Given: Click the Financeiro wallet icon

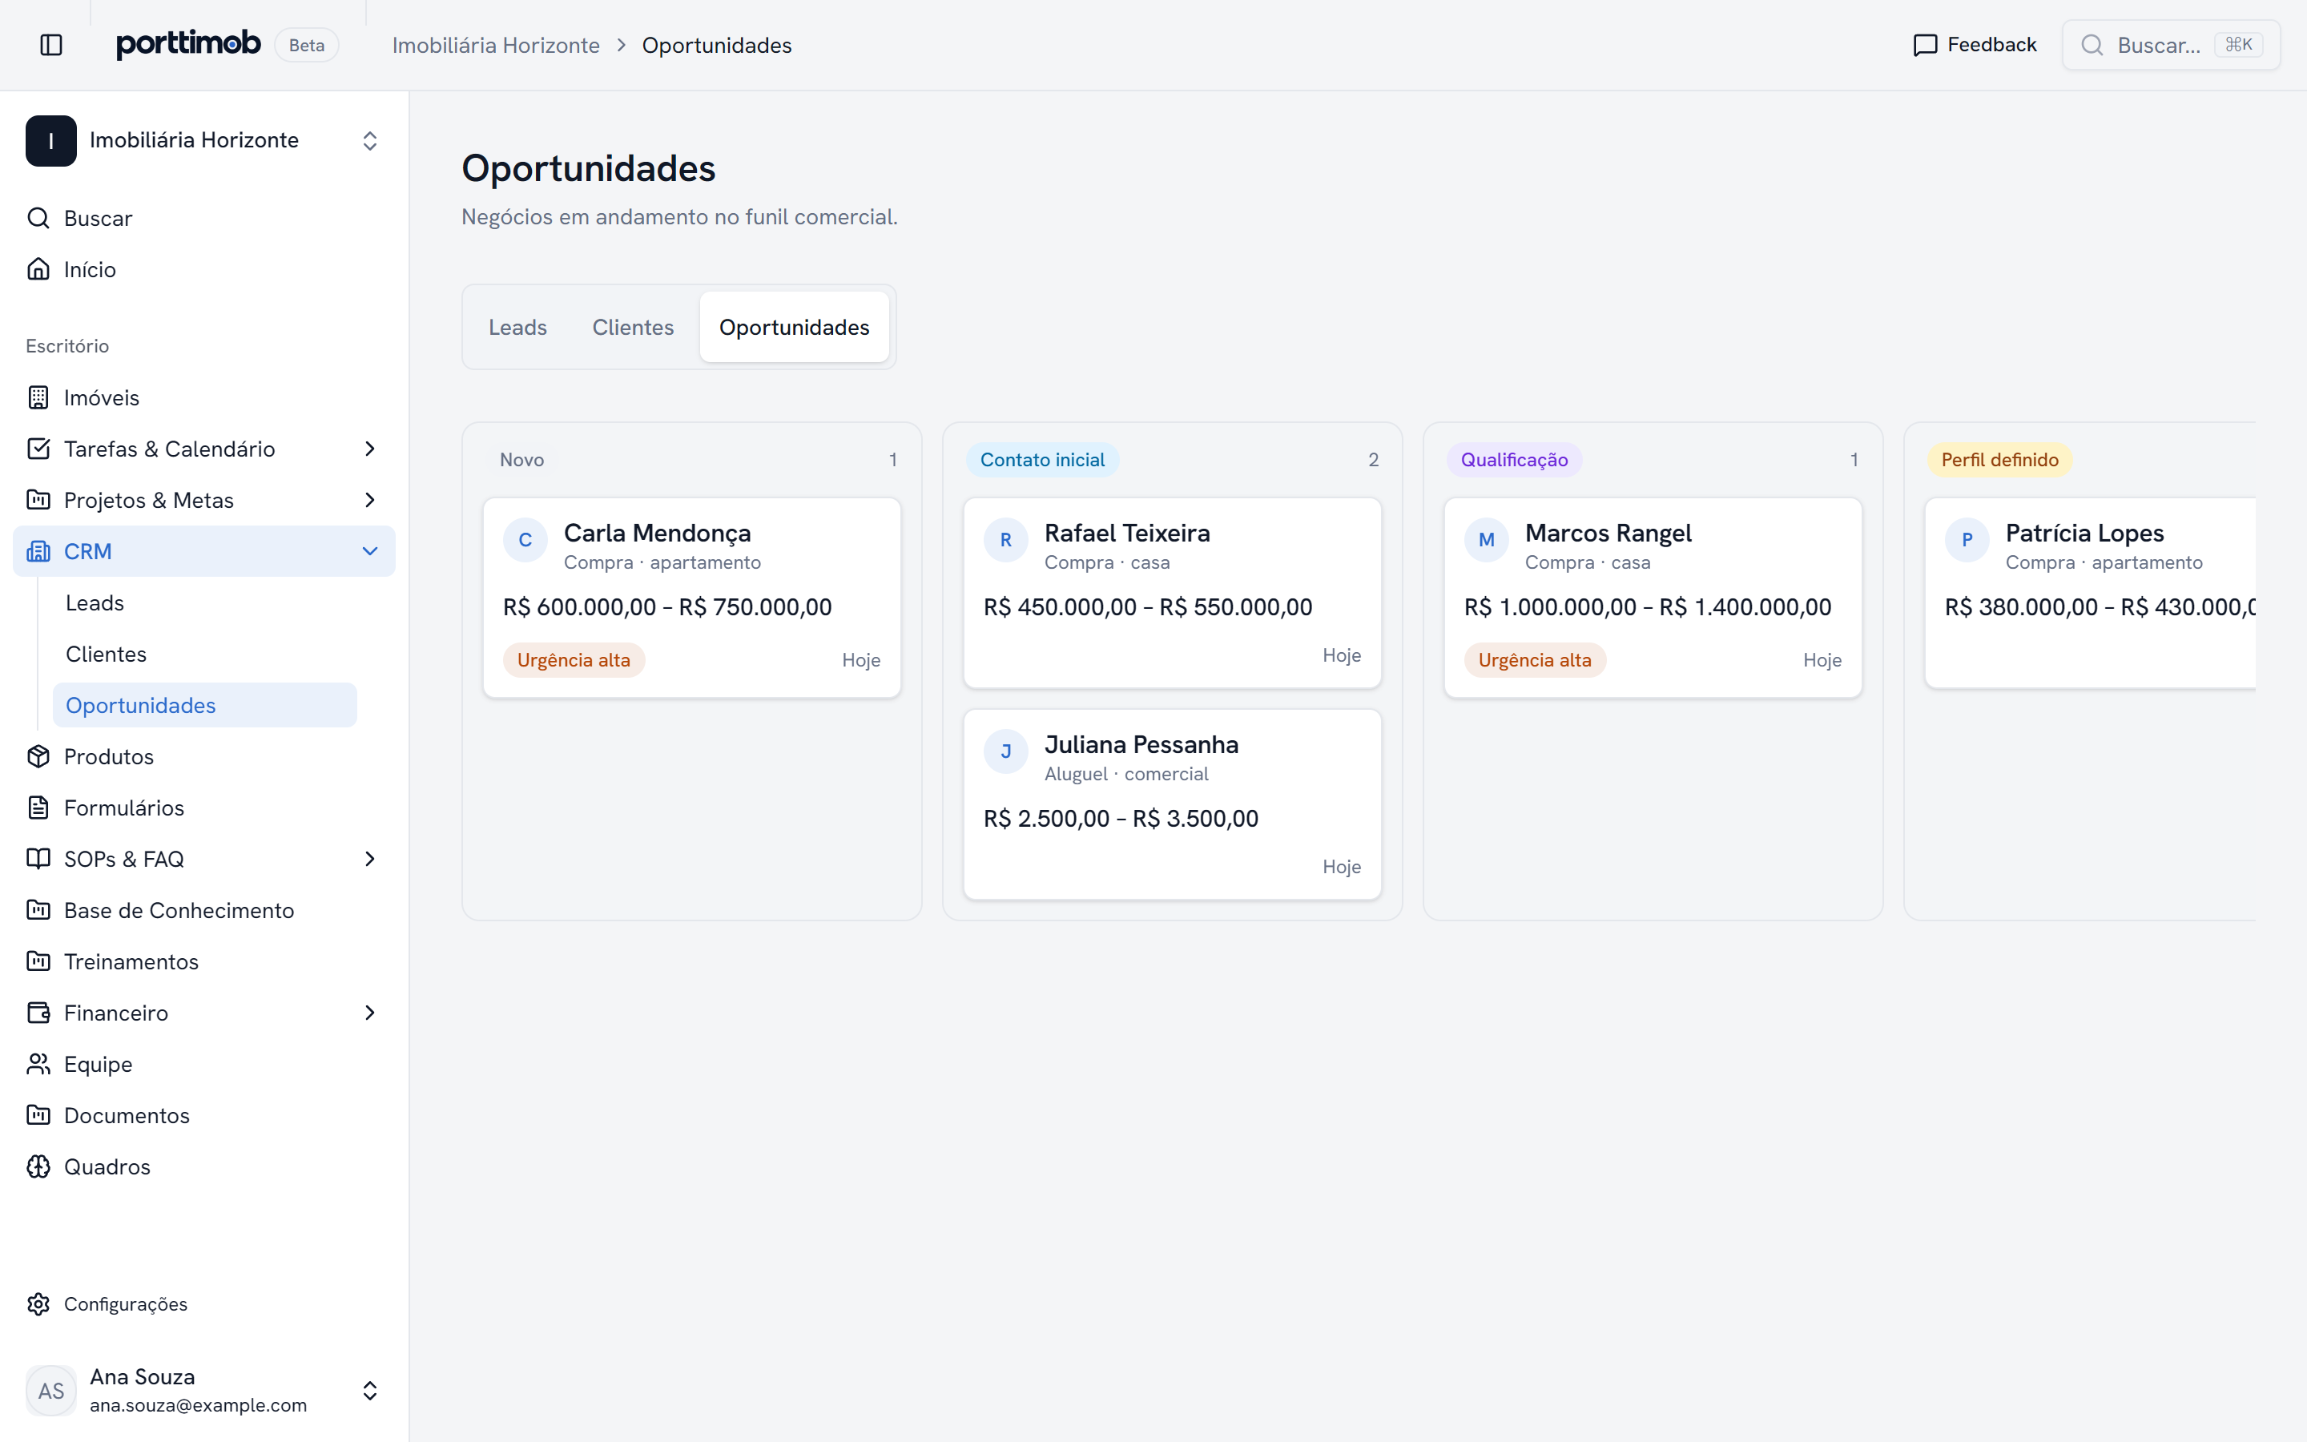Looking at the screenshot, I should (x=38, y=1013).
